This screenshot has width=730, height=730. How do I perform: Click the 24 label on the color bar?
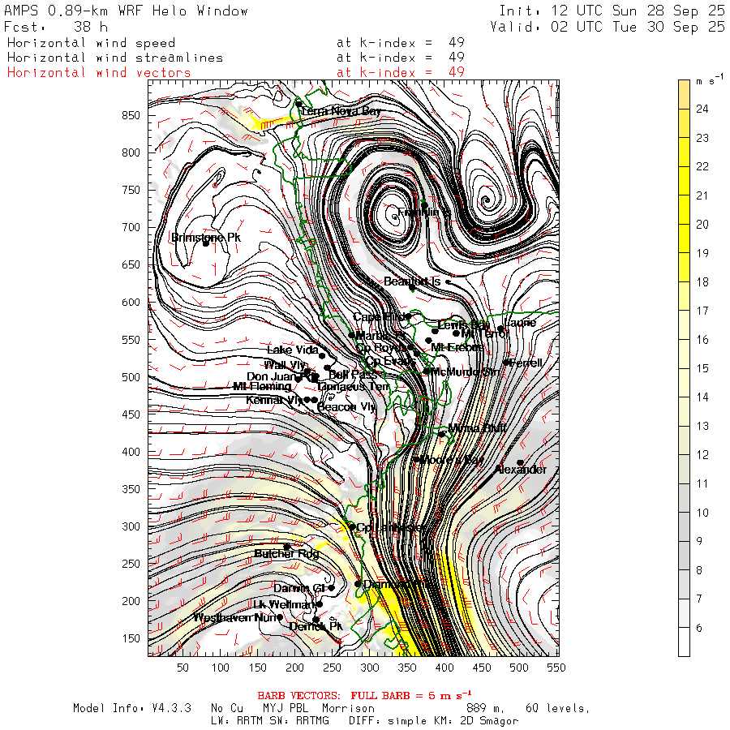click(x=702, y=109)
